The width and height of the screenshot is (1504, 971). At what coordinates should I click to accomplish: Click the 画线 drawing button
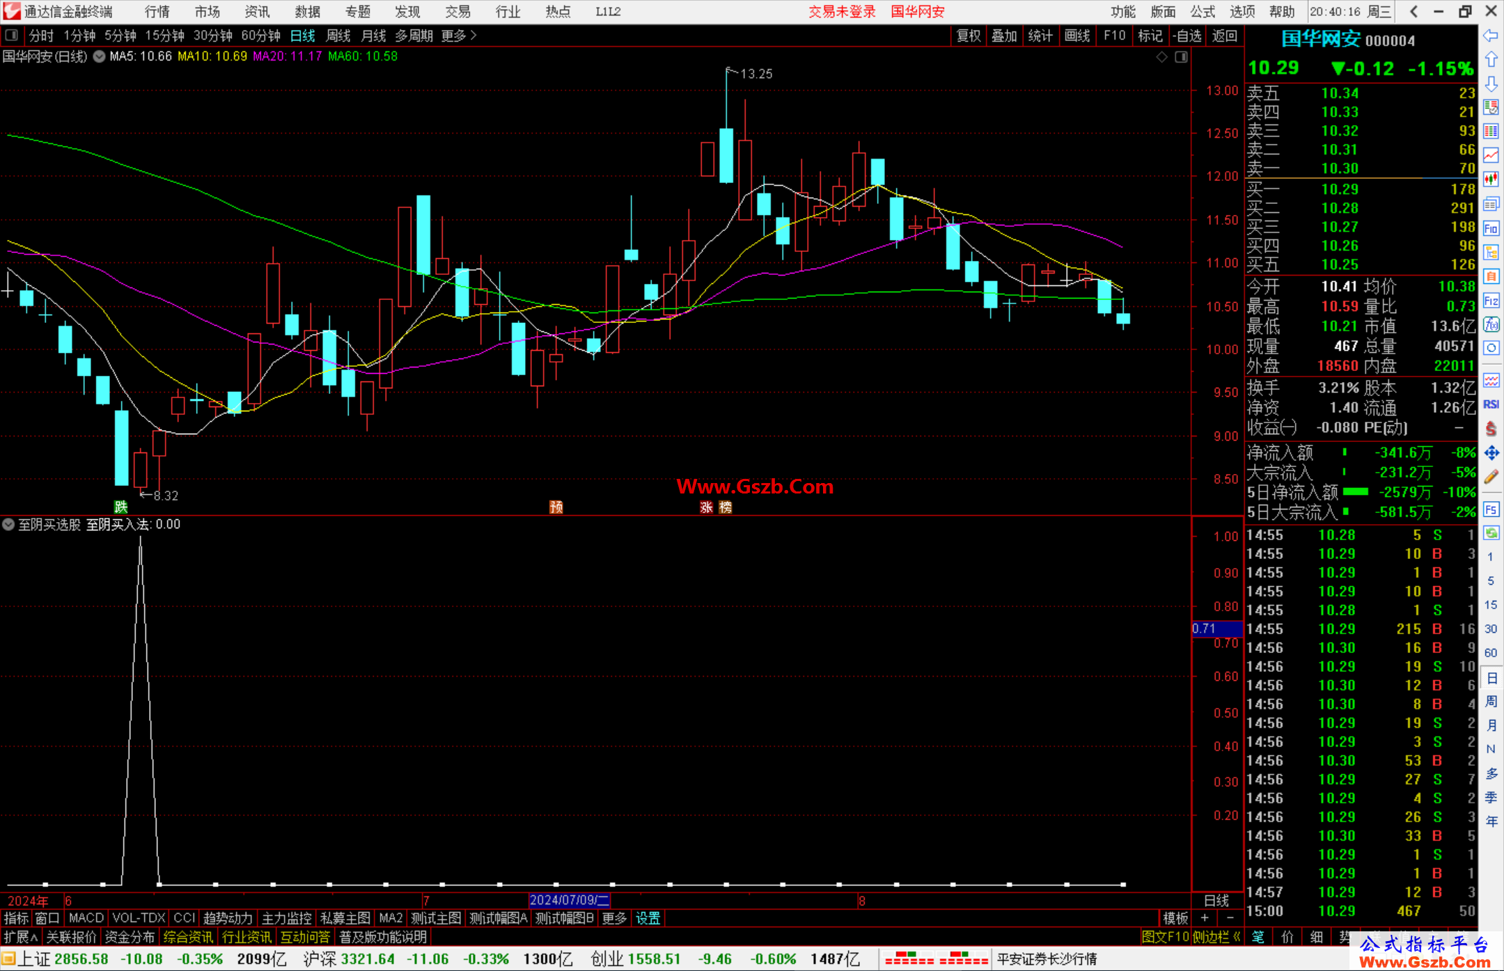[1077, 35]
